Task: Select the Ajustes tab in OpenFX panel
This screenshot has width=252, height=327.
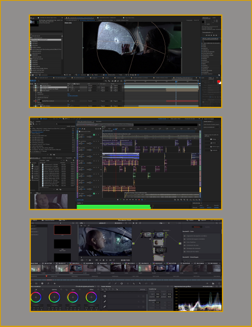Action: pos(207,227)
